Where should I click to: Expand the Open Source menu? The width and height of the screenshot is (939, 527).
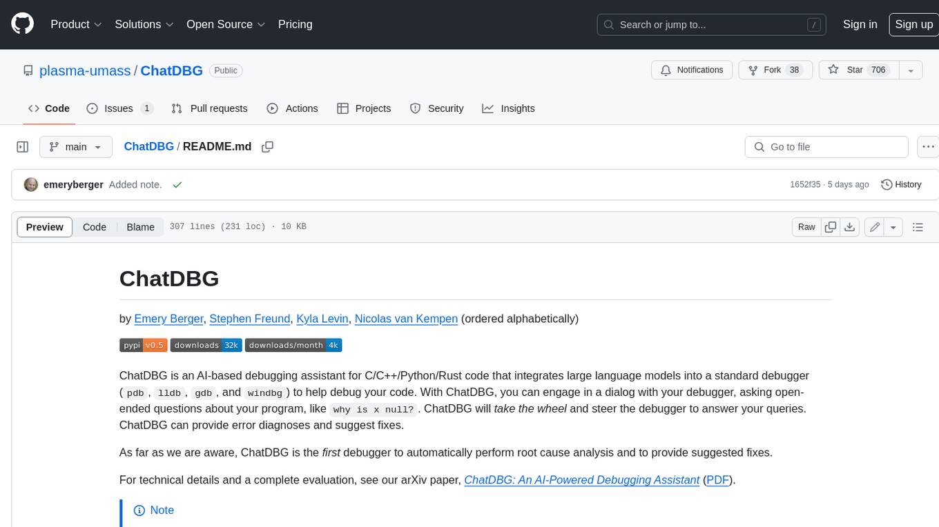[226, 24]
